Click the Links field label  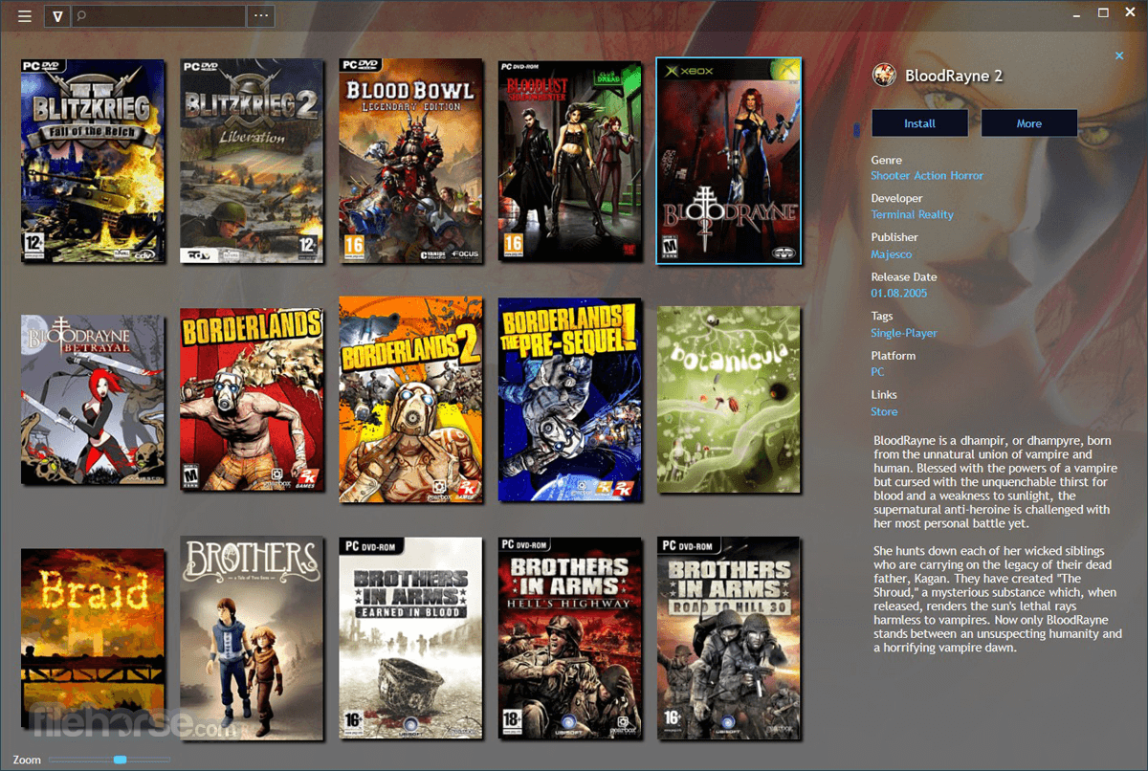click(884, 394)
